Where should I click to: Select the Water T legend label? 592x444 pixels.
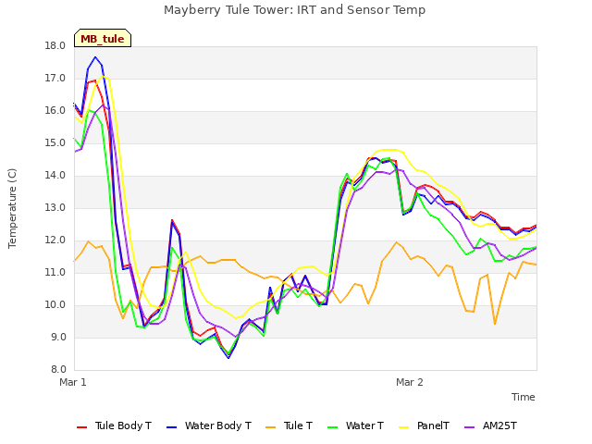point(364,425)
